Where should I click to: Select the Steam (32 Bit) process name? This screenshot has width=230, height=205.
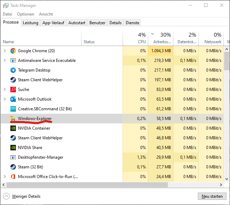pos(30,167)
